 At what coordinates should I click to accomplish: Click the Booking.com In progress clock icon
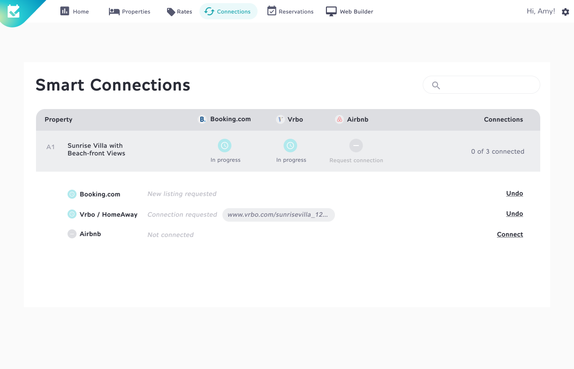[x=225, y=146]
